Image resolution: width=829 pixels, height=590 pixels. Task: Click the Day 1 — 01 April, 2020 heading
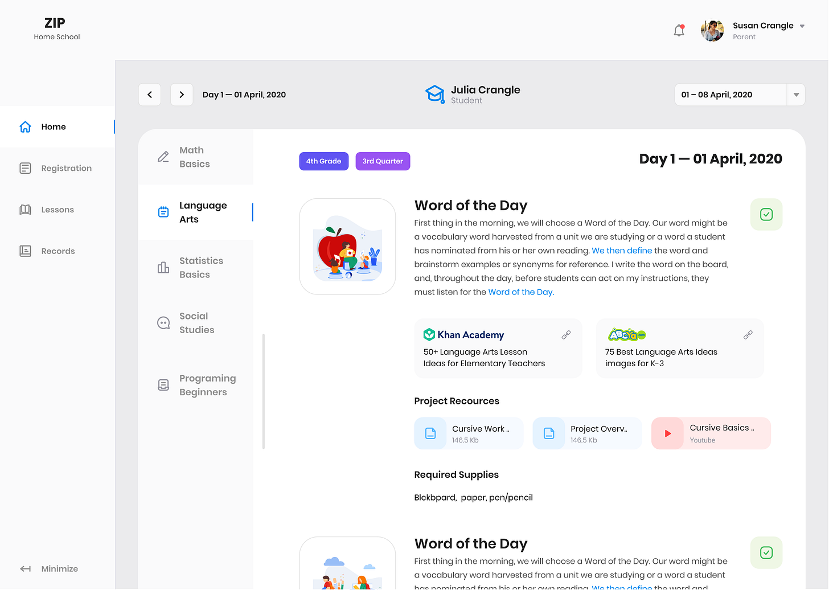coord(711,159)
